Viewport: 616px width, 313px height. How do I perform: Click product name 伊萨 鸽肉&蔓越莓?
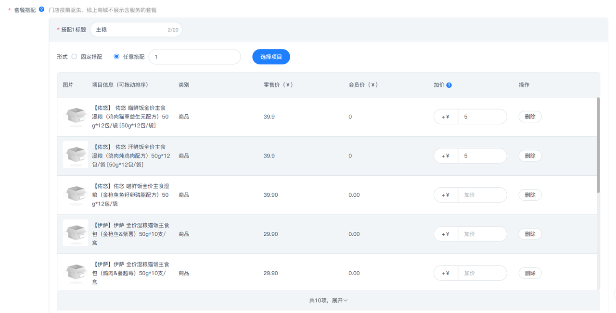(130, 273)
